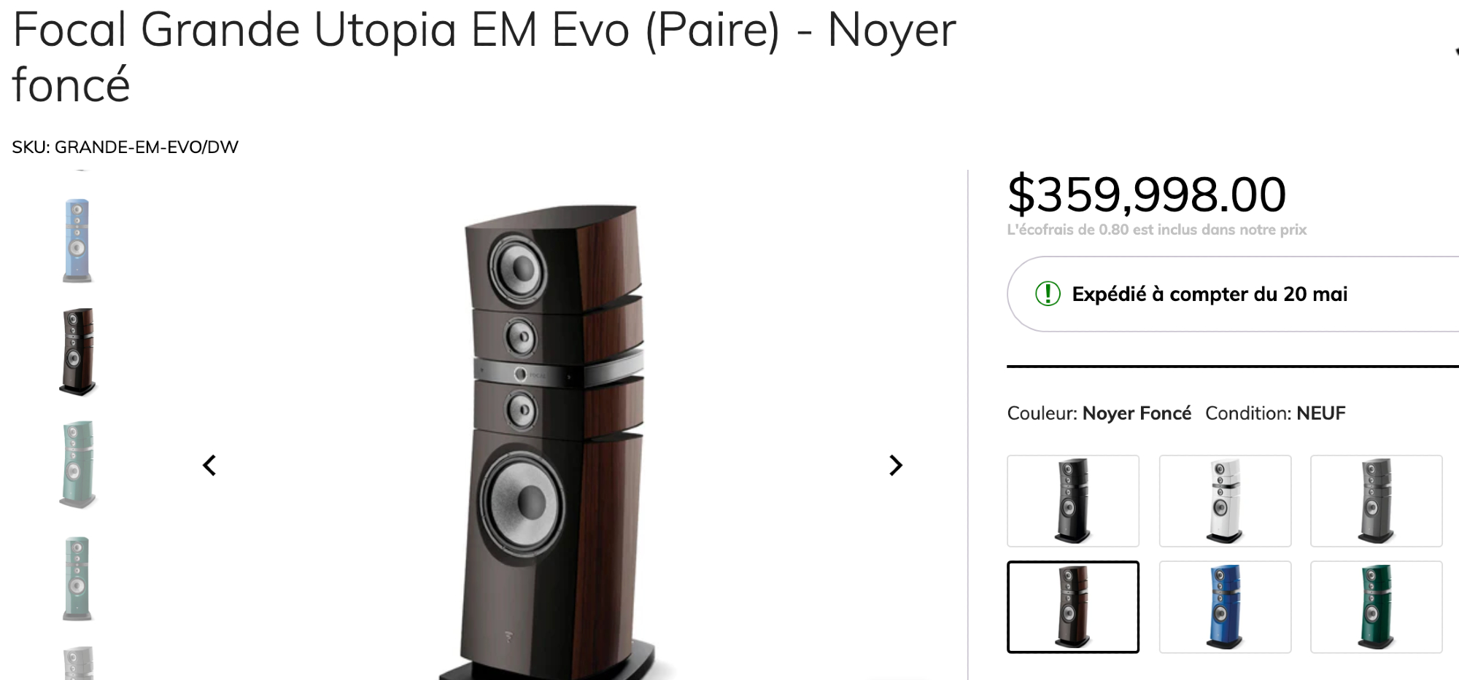Open the light blue speaker thumbnail
Image resolution: width=1459 pixels, height=680 pixels.
click(77, 240)
